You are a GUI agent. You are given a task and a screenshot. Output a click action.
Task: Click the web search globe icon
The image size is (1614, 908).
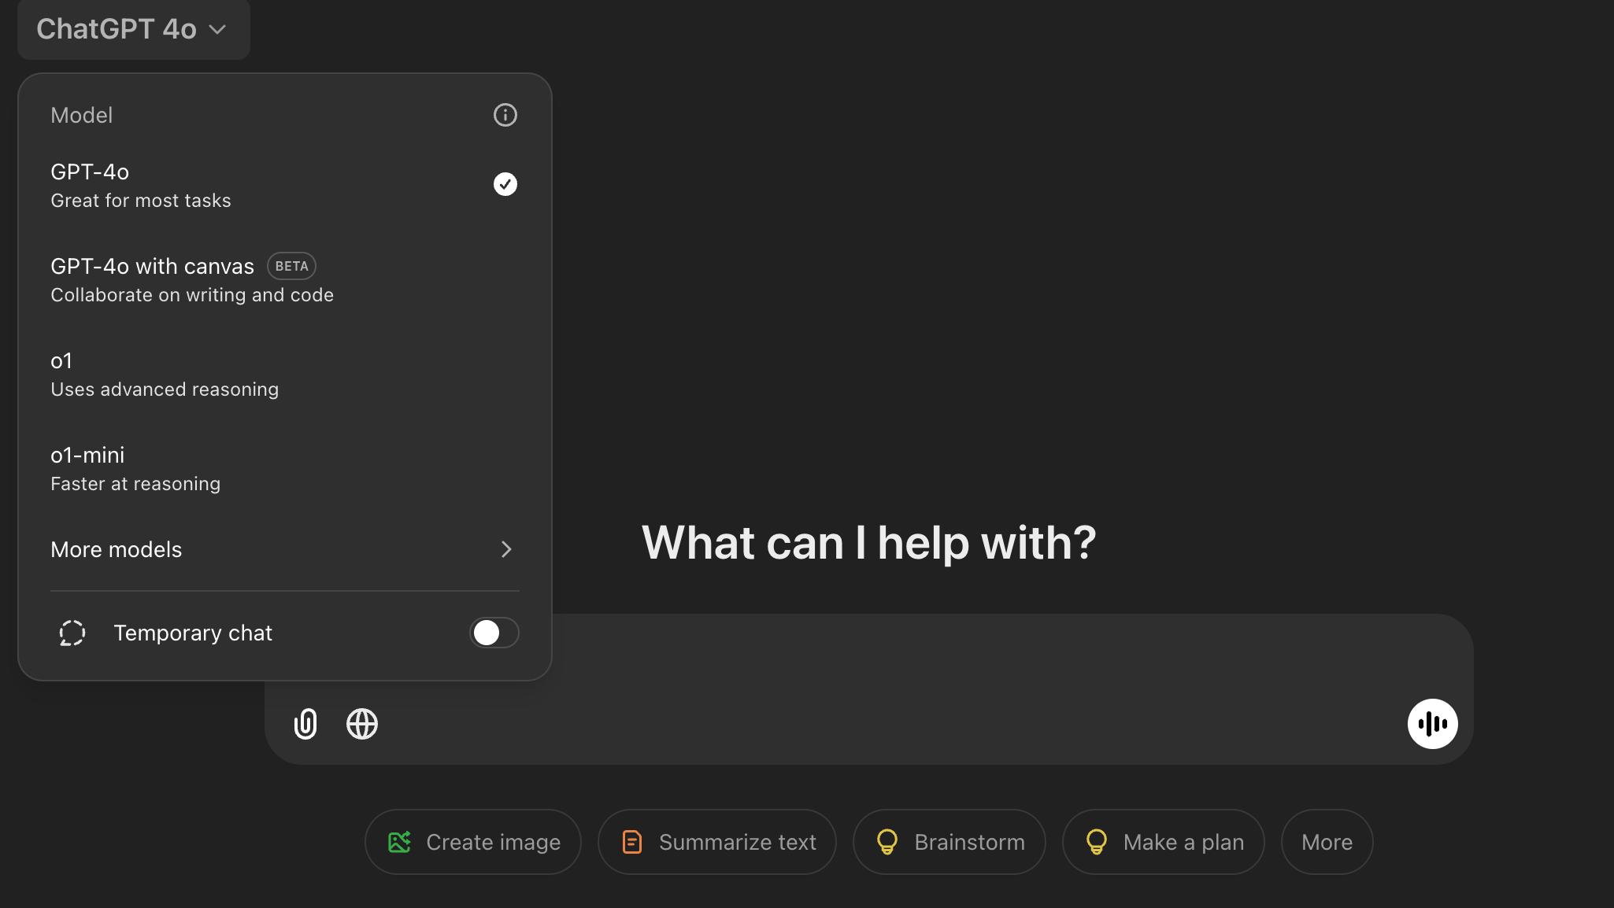[362, 724]
